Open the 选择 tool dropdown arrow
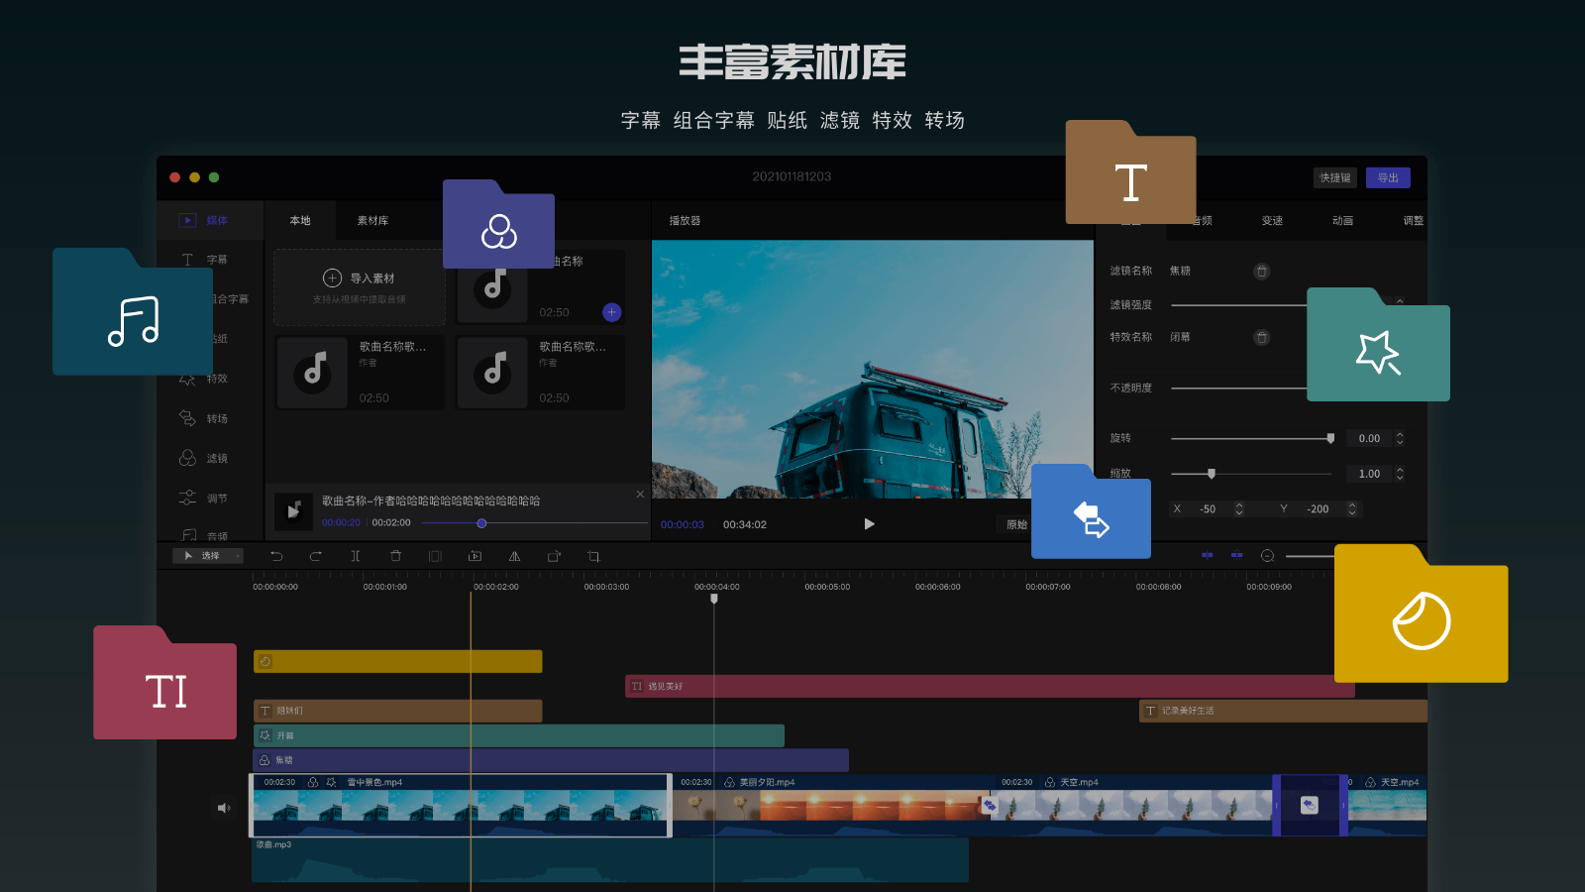The width and height of the screenshot is (1585, 892). [x=236, y=556]
